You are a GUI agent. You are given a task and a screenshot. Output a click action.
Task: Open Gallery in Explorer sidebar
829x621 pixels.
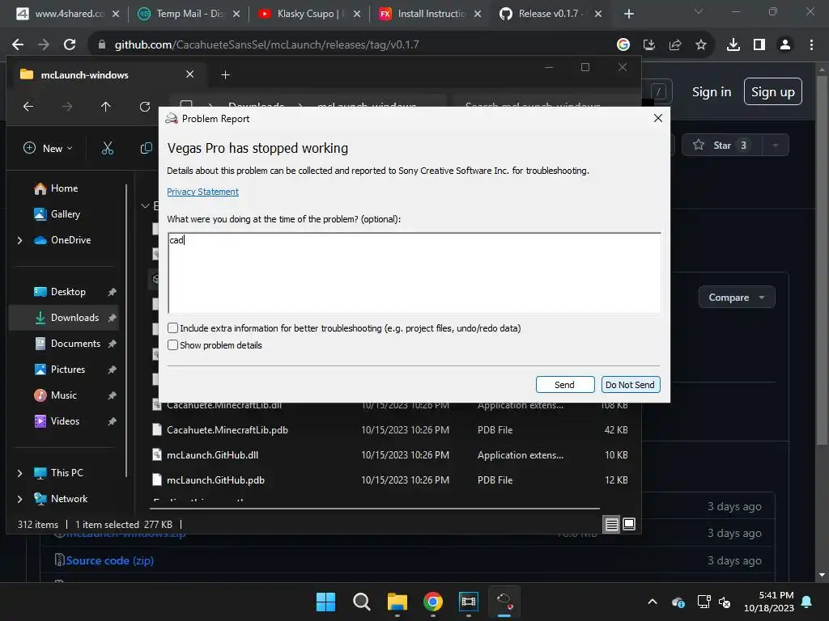[x=57, y=213]
